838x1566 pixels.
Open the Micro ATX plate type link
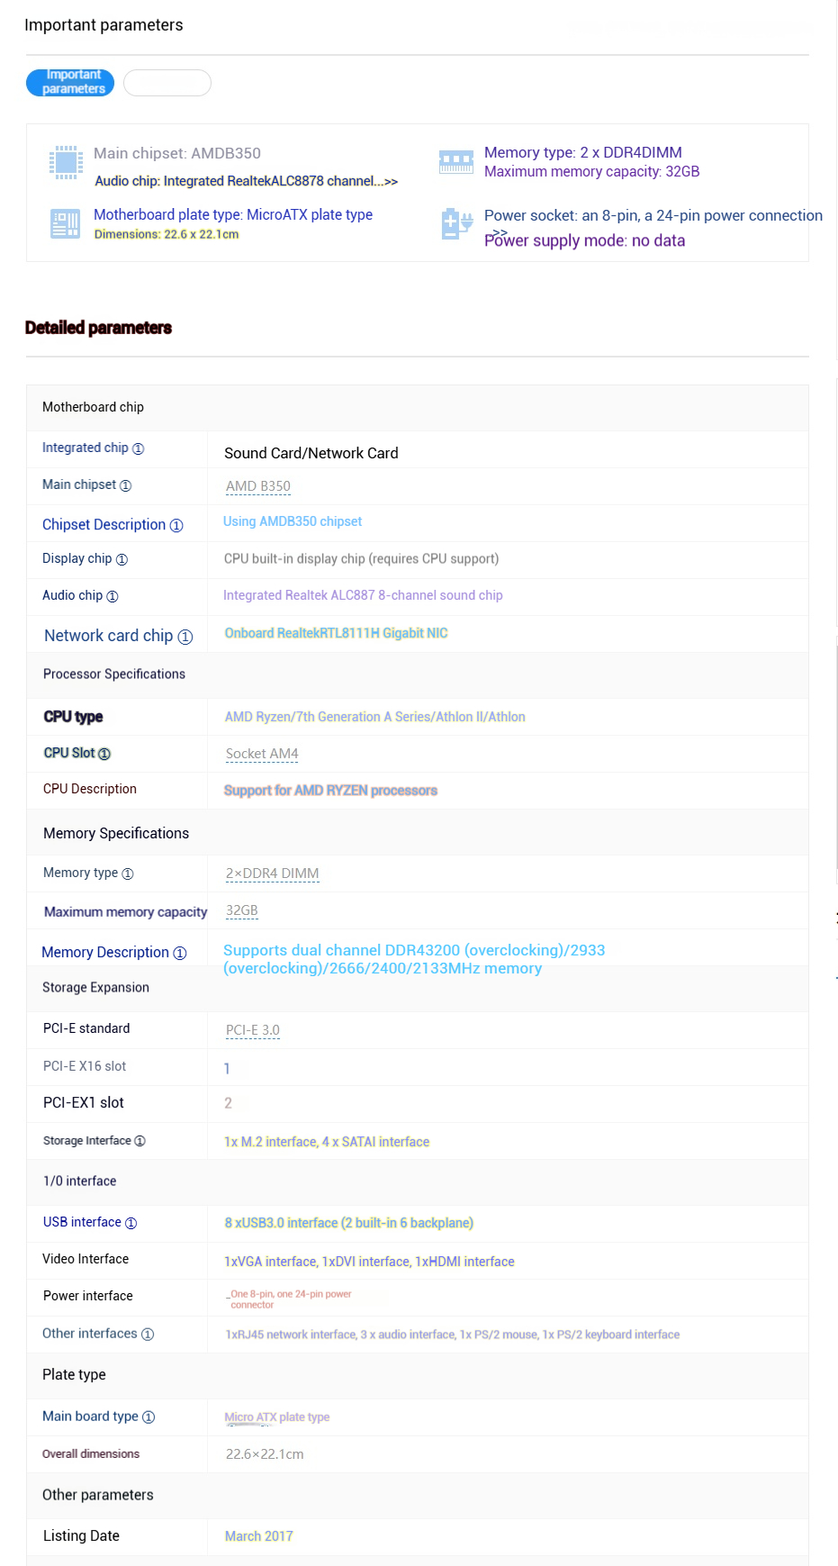277,1417
